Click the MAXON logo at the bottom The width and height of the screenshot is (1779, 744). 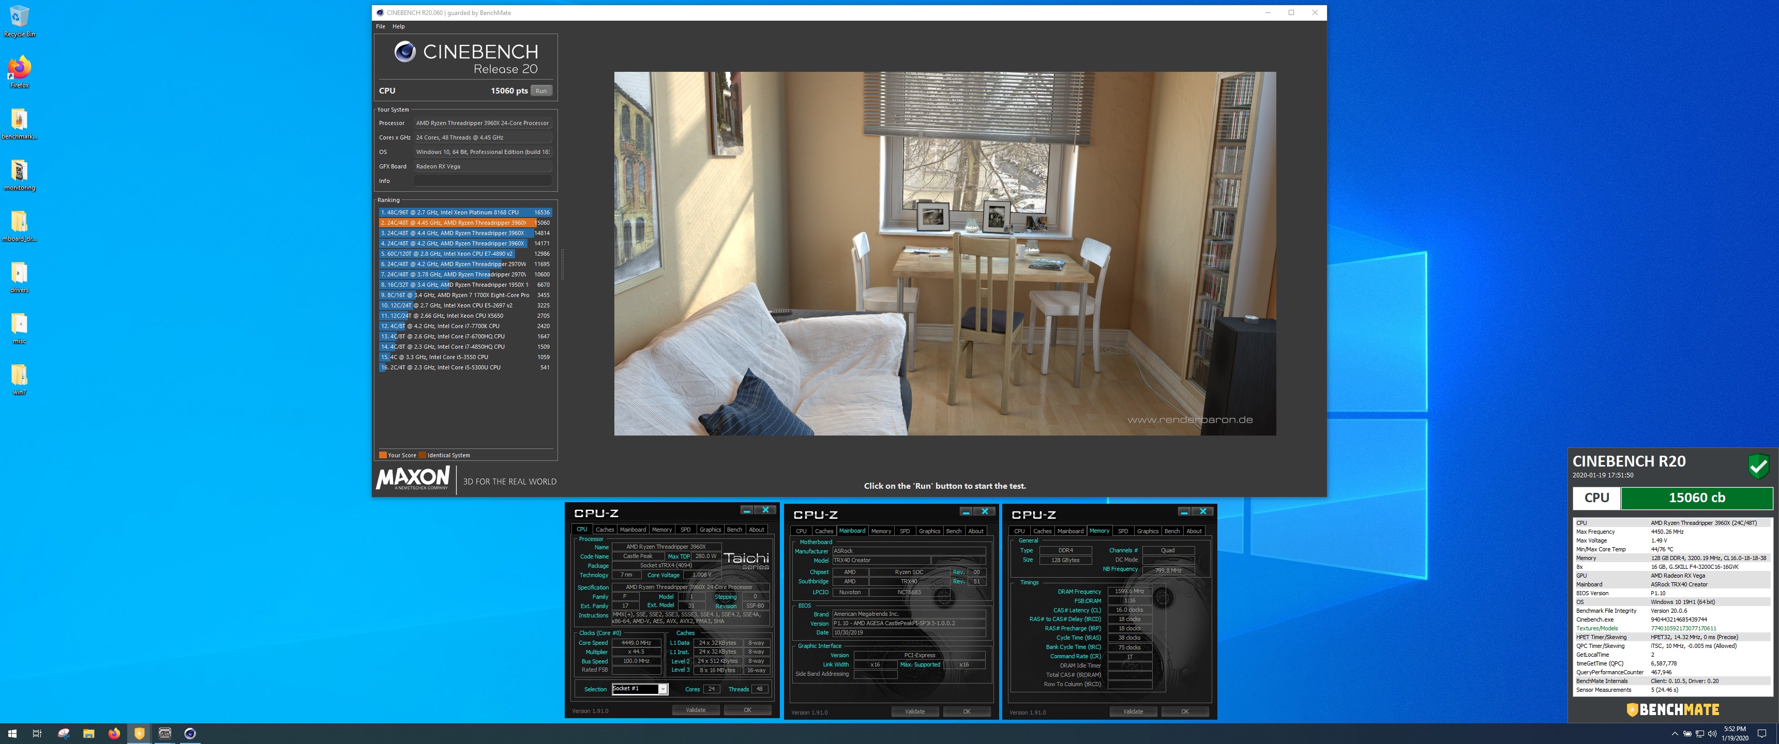click(x=413, y=478)
